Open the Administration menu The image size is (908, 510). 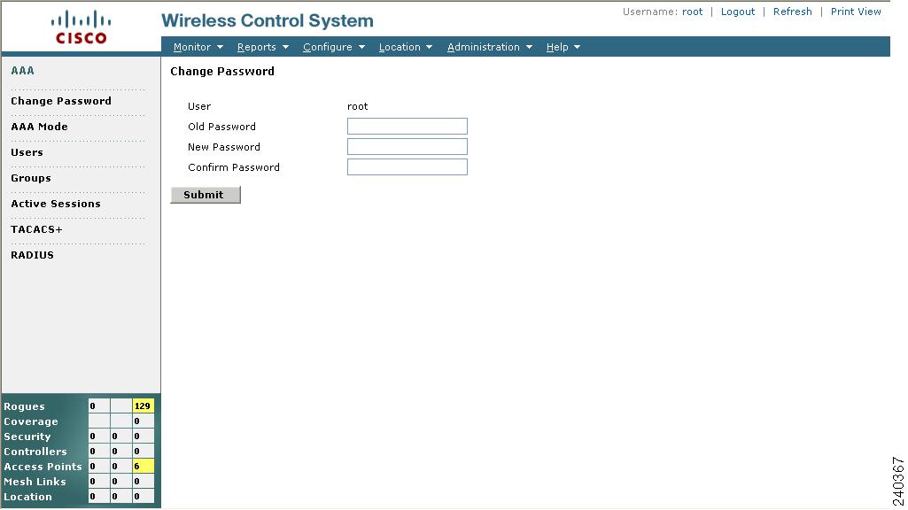[x=484, y=47]
